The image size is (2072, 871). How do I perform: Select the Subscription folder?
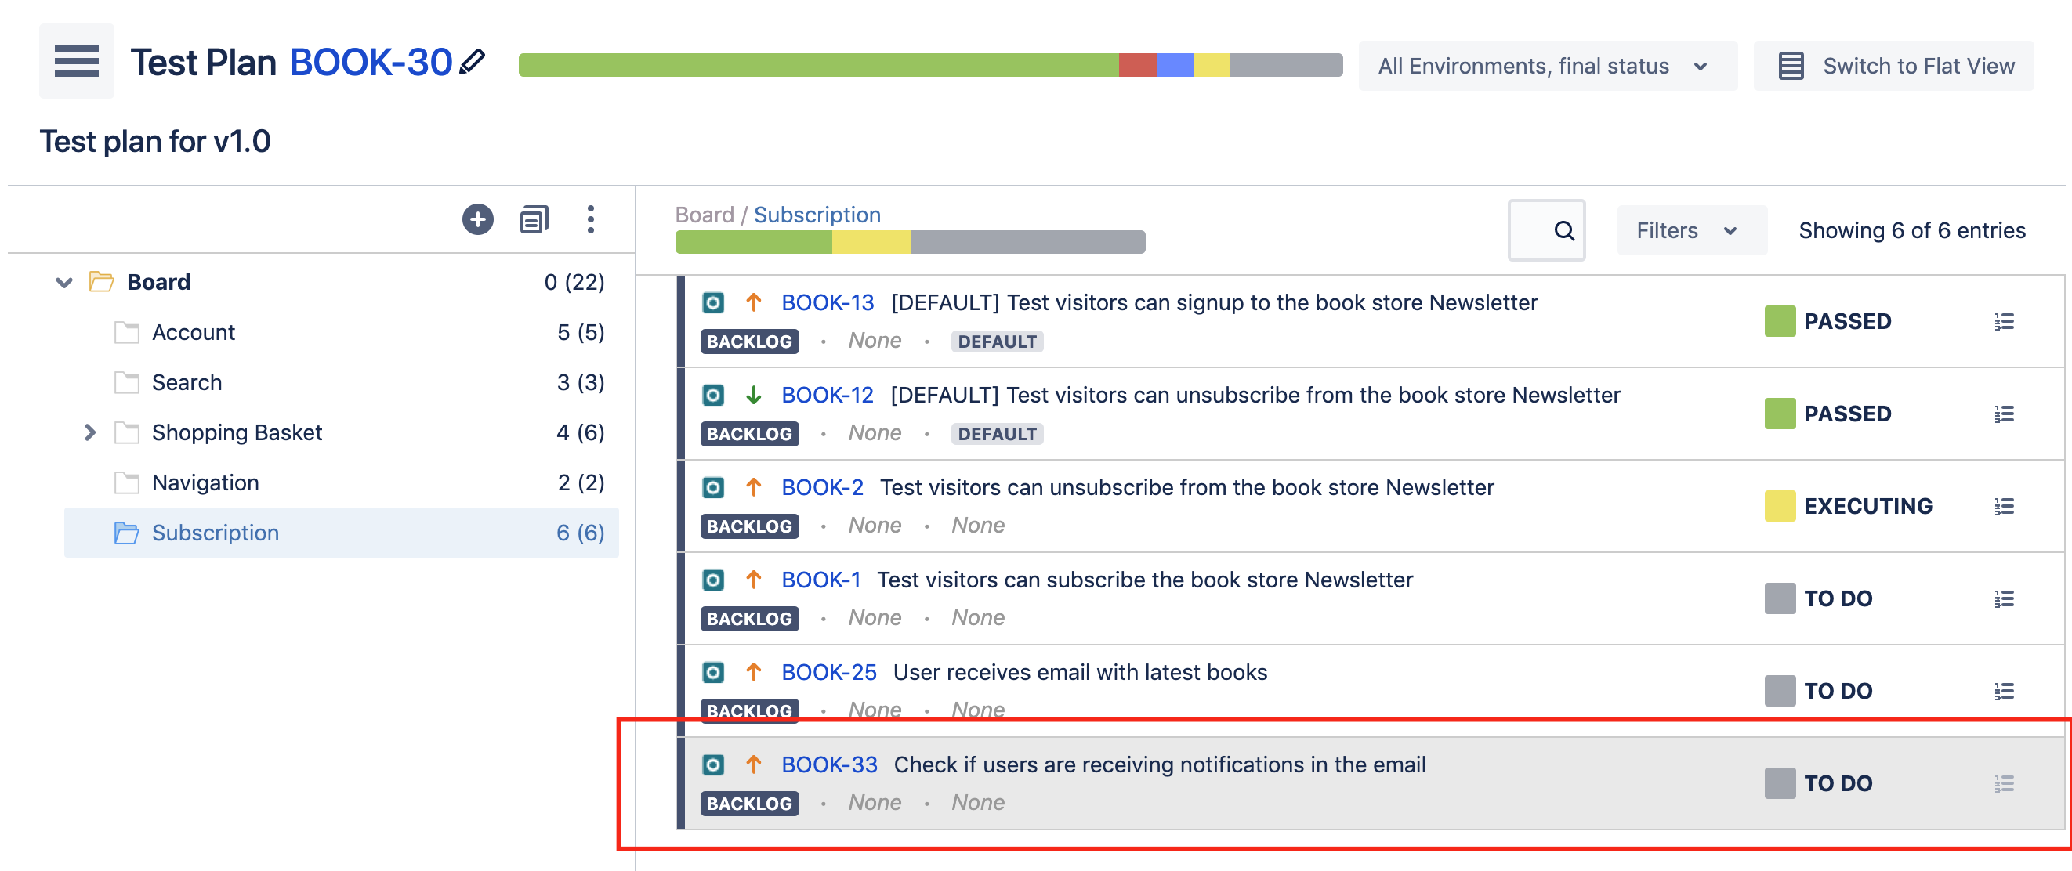point(341,533)
